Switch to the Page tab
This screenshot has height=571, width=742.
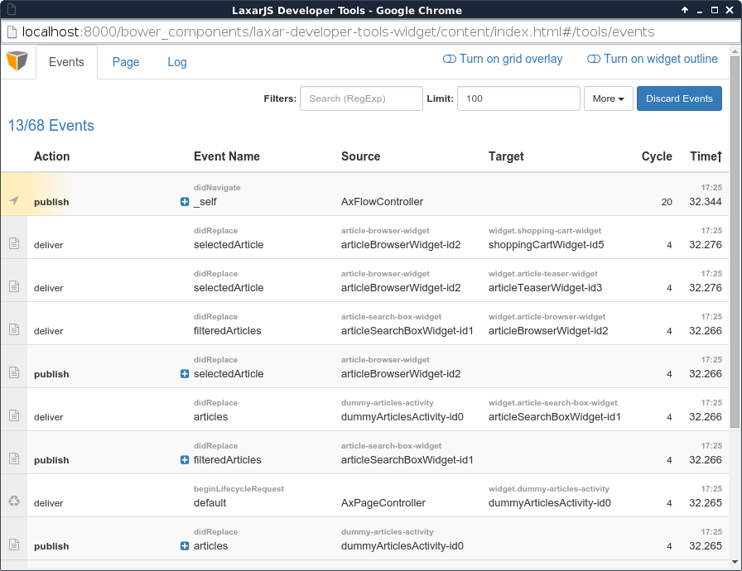point(126,62)
